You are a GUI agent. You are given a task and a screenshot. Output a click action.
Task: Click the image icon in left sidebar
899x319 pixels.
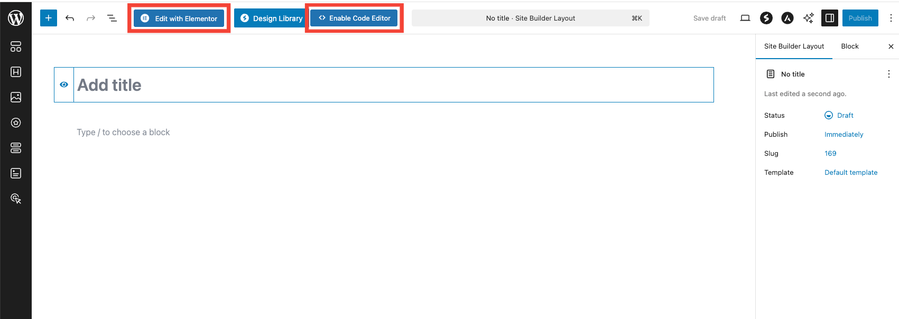(x=16, y=97)
